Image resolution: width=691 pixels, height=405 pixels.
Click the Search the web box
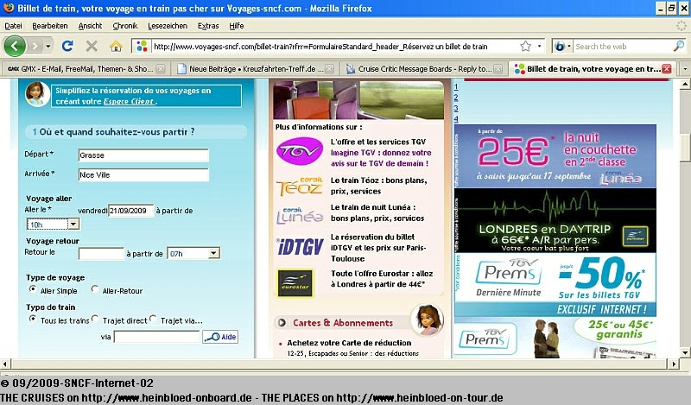623,46
